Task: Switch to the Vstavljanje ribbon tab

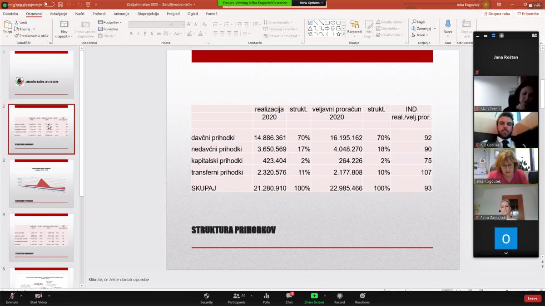Action: (x=58, y=14)
